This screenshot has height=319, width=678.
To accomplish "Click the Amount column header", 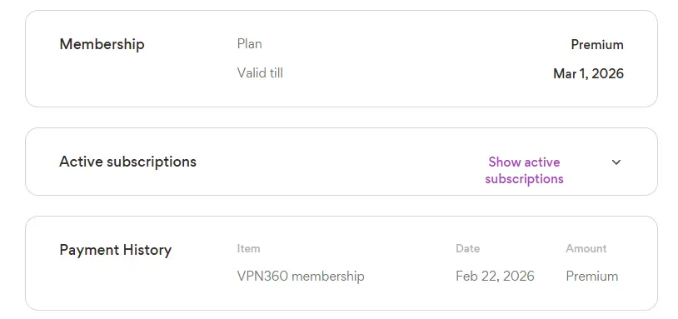I will point(586,248).
